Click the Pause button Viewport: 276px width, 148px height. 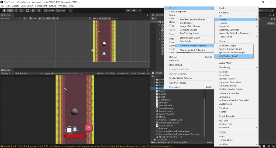click(134, 11)
